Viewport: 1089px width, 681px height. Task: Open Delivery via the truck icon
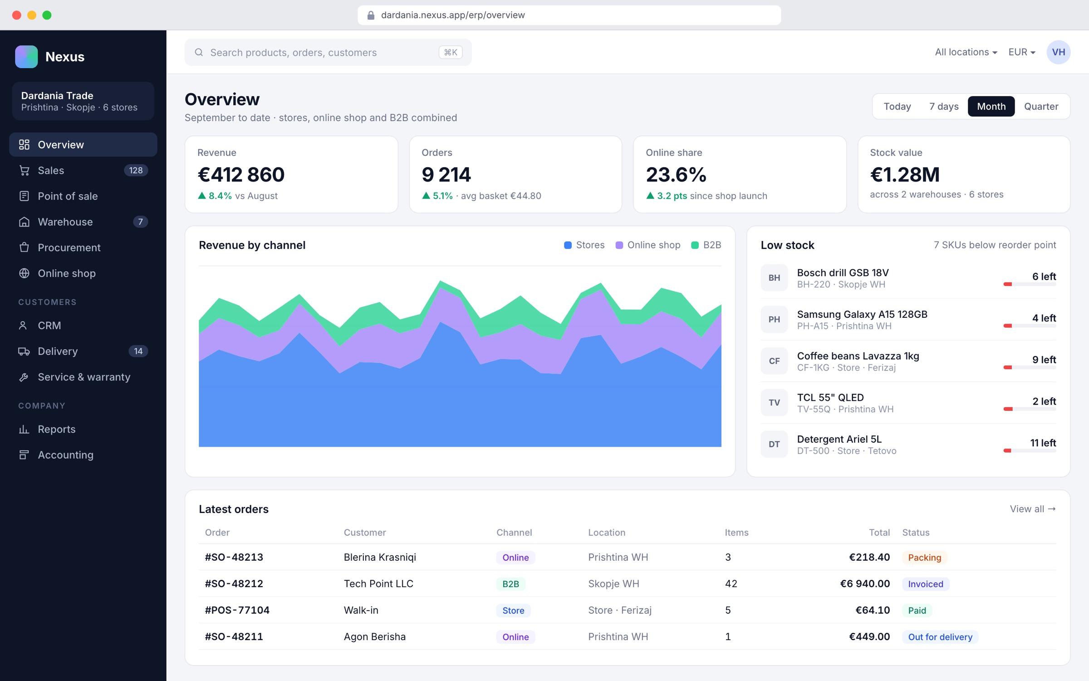pos(24,351)
